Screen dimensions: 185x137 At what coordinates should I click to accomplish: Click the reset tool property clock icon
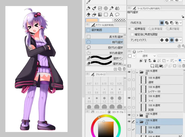179,46
